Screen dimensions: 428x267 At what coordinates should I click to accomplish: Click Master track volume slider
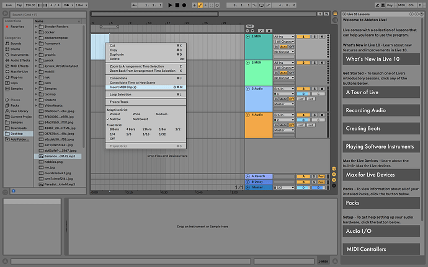pyautogui.click(x=303, y=188)
